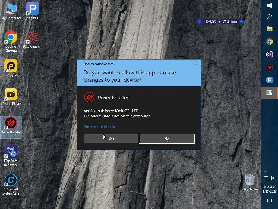Open the Recycle Bin

[x=250, y=183]
